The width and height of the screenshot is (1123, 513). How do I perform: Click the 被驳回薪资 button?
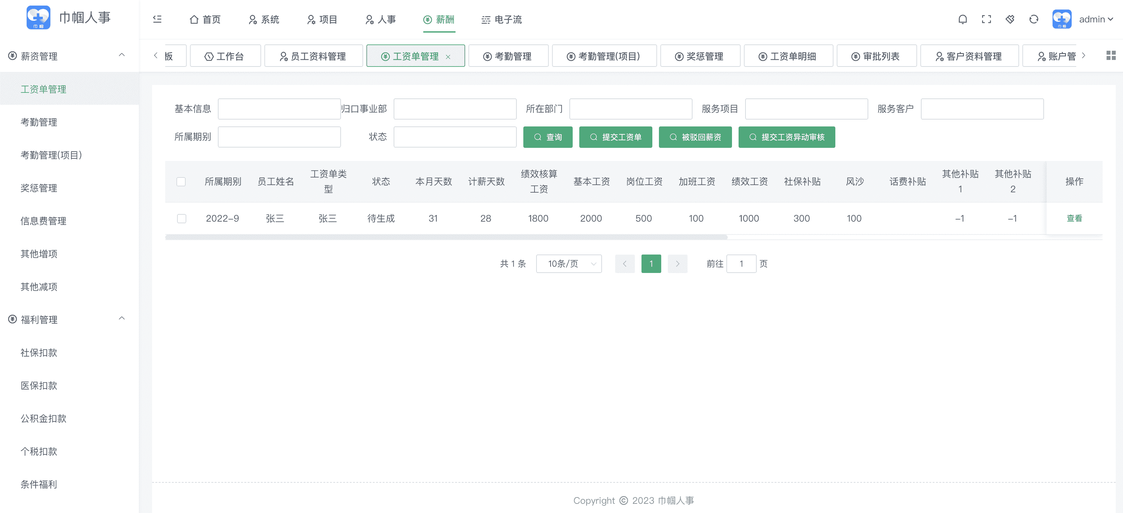tap(695, 137)
